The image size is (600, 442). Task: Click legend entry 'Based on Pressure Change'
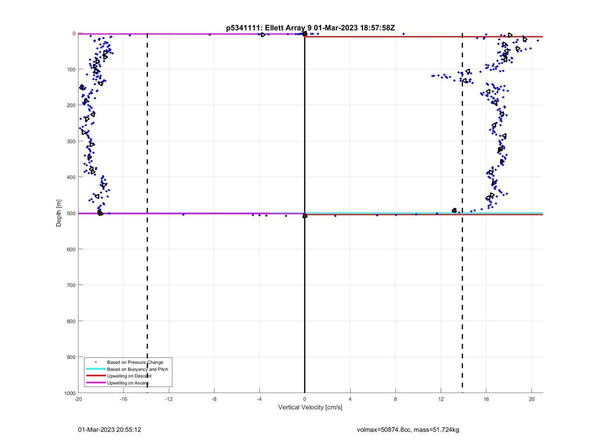(x=135, y=362)
